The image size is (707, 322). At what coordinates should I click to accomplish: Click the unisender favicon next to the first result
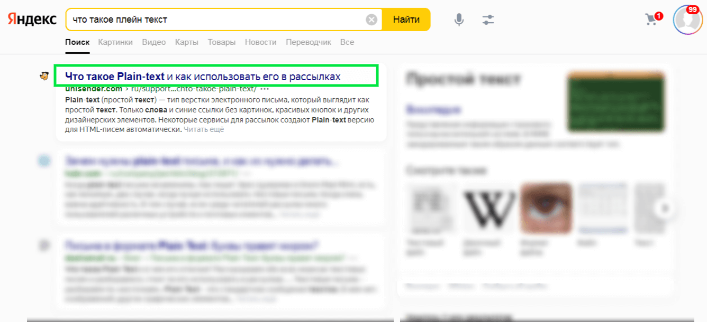(x=44, y=77)
